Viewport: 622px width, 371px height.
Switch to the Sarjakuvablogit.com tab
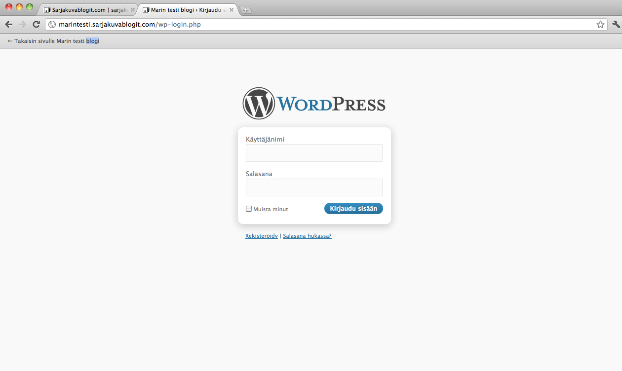point(88,10)
